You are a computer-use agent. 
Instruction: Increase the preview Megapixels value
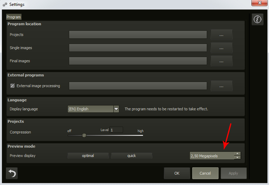point(237,154)
